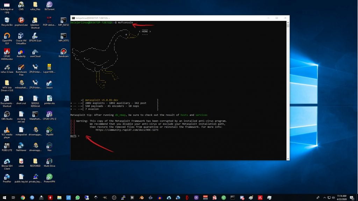The height and width of the screenshot is (201, 358).
Task: Open the Recycle Bin desktop icon
Action: coord(7,22)
